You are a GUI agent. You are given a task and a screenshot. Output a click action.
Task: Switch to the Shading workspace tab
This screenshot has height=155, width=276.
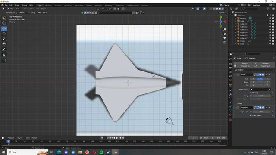pos(89,6)
